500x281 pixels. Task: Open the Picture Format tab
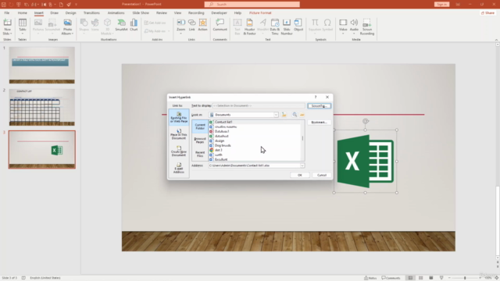pyautogui.click(x=260, y=12)
